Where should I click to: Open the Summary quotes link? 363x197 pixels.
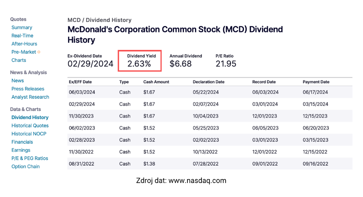tap(22, 28)
